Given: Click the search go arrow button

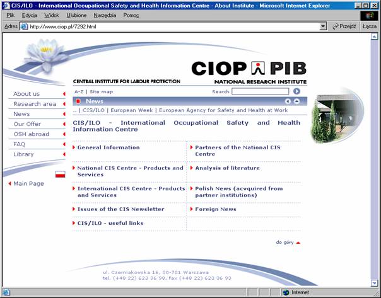Looking at the screenshot, I should 296,91.
